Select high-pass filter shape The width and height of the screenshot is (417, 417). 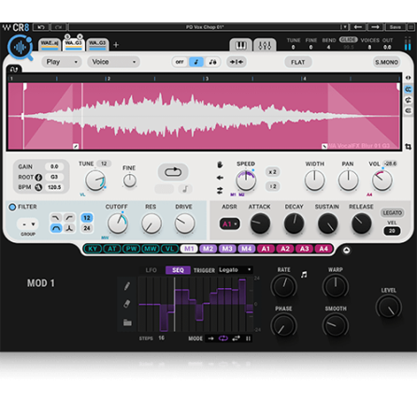pos(69,218)
